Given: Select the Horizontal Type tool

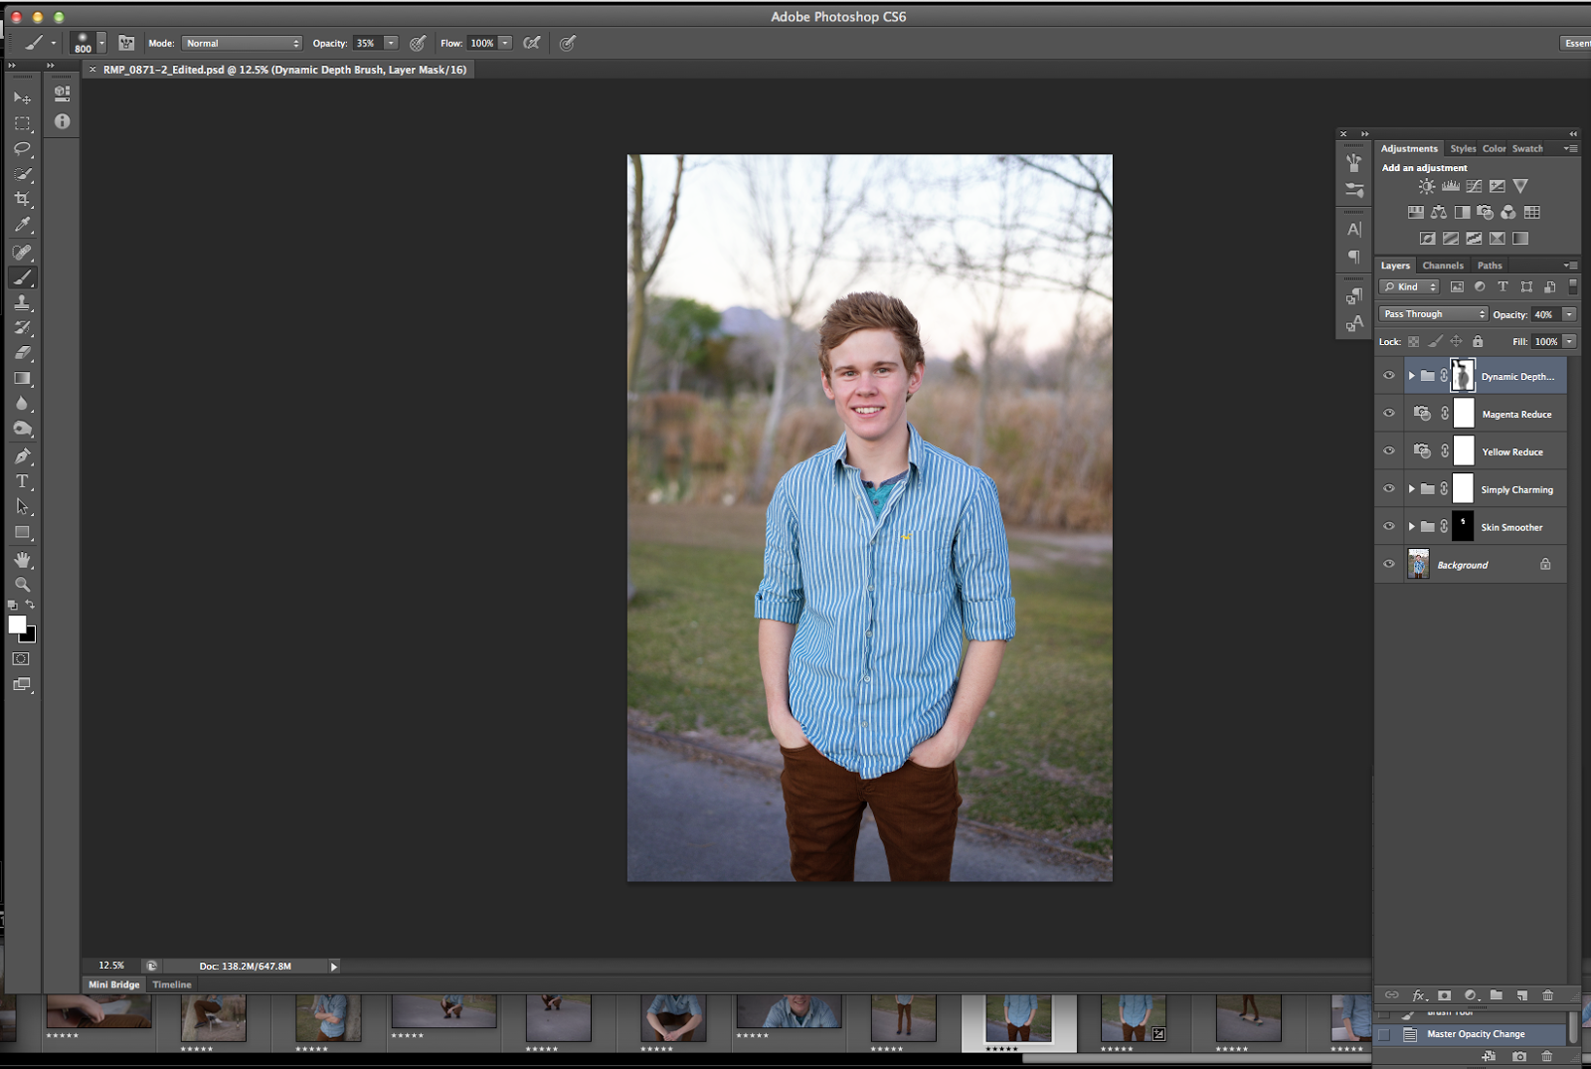Looking at the screenshot, I should coord(22,481).
